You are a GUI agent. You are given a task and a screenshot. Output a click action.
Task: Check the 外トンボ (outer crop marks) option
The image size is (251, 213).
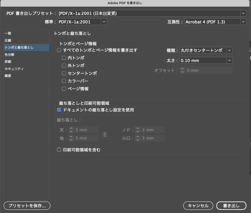[x=64, y=65]
